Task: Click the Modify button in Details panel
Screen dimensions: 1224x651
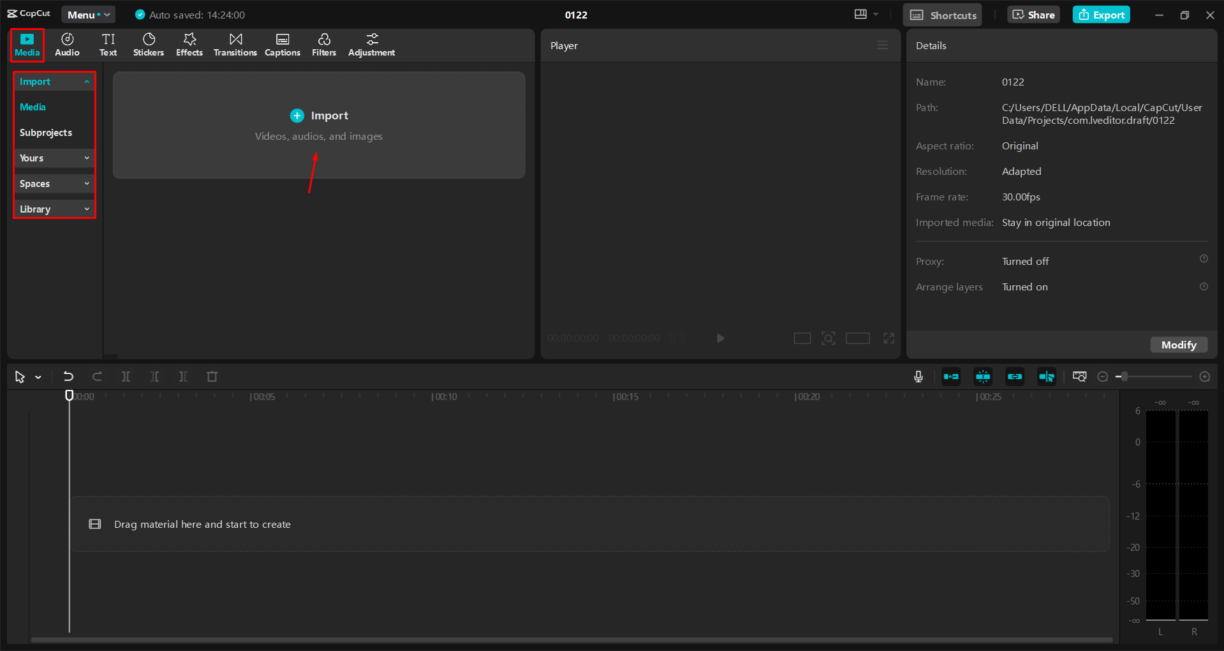Action: [1178, 345]
